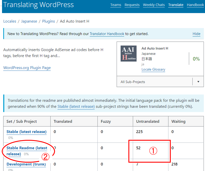Image resolution: width=205 pixels, height=171 pixels.
Task: Expand the All Sub-Projects dropdown arrow
Action: [198, 82]
